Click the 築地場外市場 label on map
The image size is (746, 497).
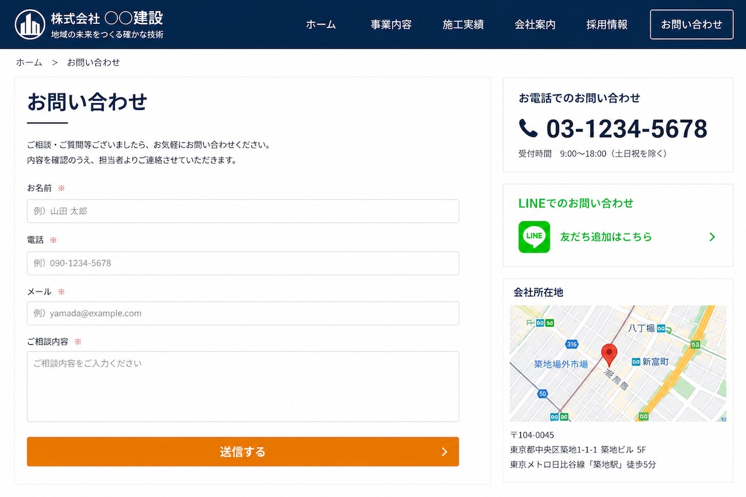(561, 364)
